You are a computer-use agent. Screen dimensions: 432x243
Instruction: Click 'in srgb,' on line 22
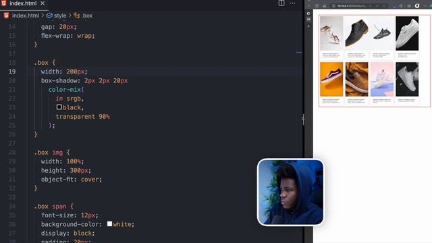pos(70,99)
